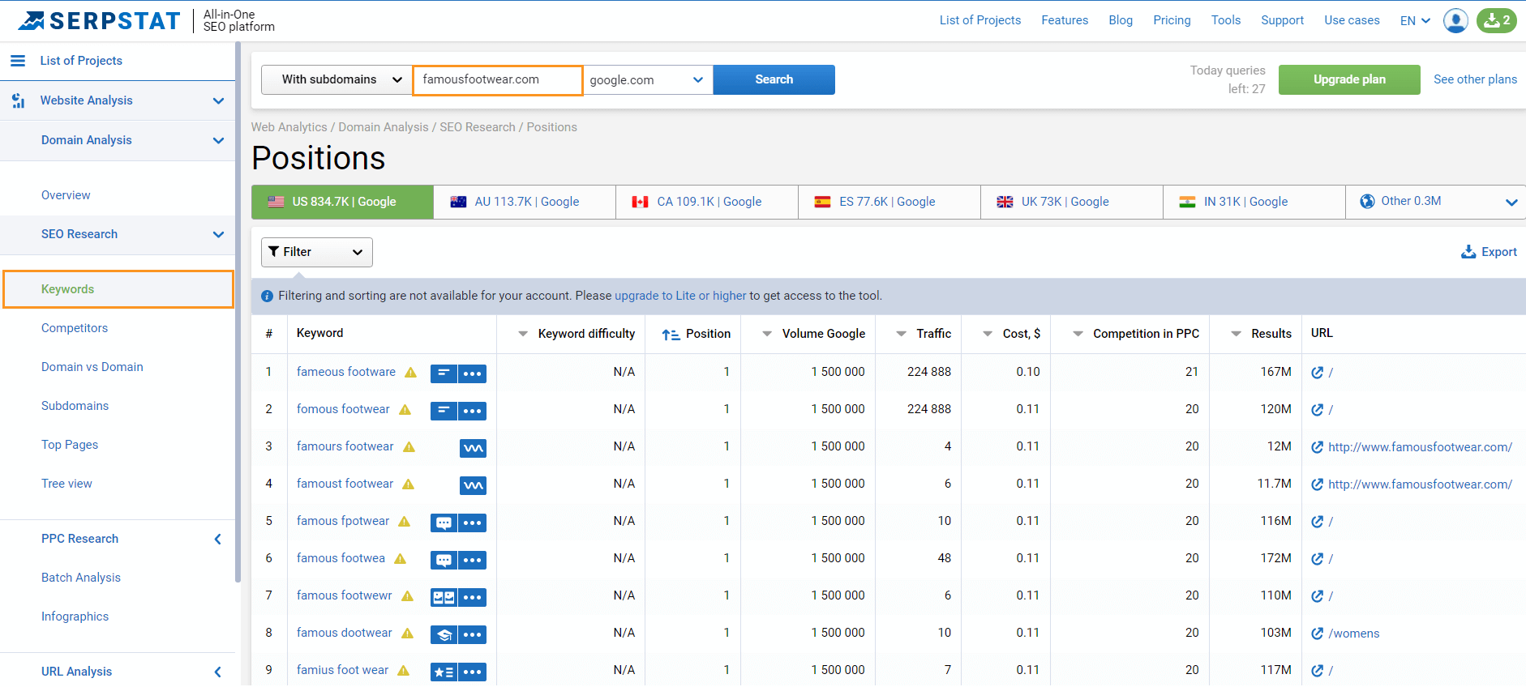Open the google.com search engine dropdown

[647, 79]
